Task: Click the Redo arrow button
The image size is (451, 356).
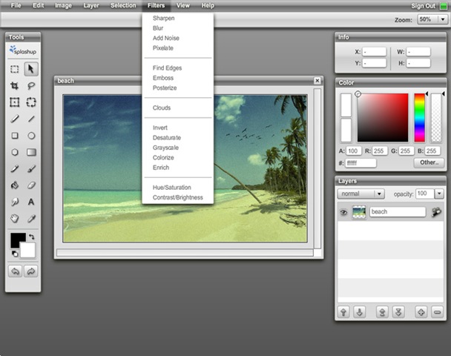Action: pos(31,271)
